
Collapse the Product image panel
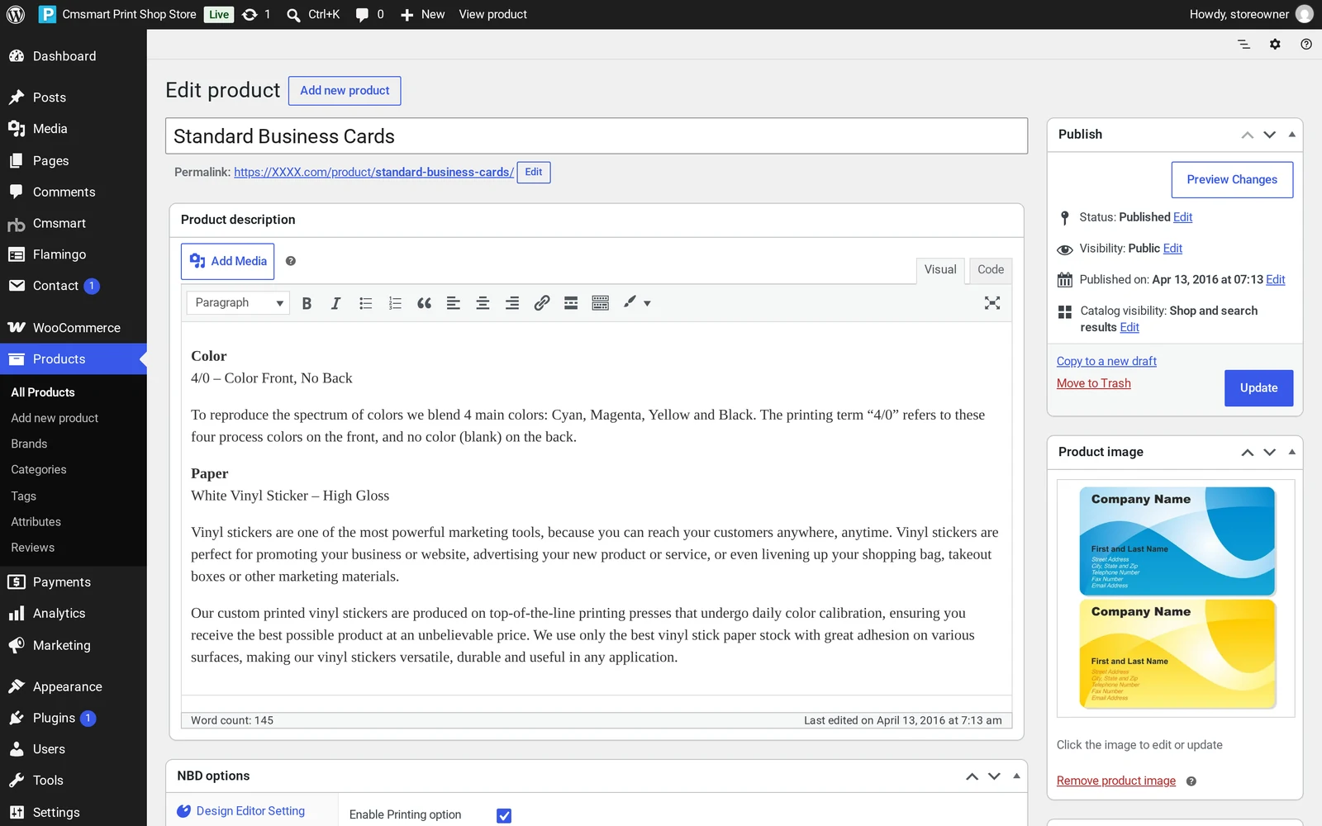(1292, 452)
